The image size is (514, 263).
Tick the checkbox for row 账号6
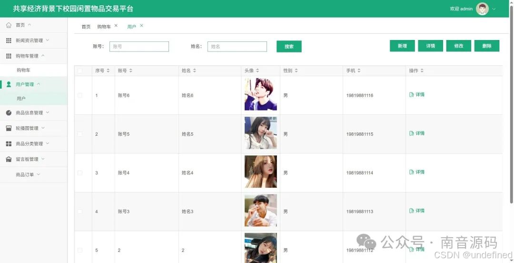pos(80,95)
